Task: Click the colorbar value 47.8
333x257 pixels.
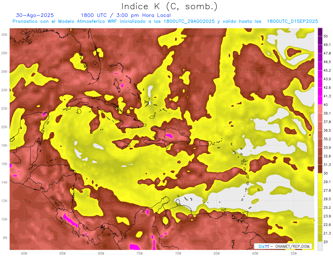Action: click(327, 53)
